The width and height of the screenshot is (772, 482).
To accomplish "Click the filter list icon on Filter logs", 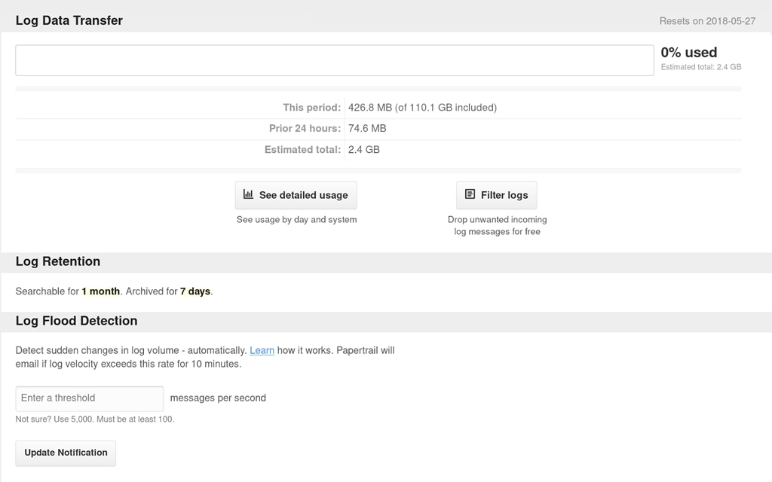I will [470, 194].
